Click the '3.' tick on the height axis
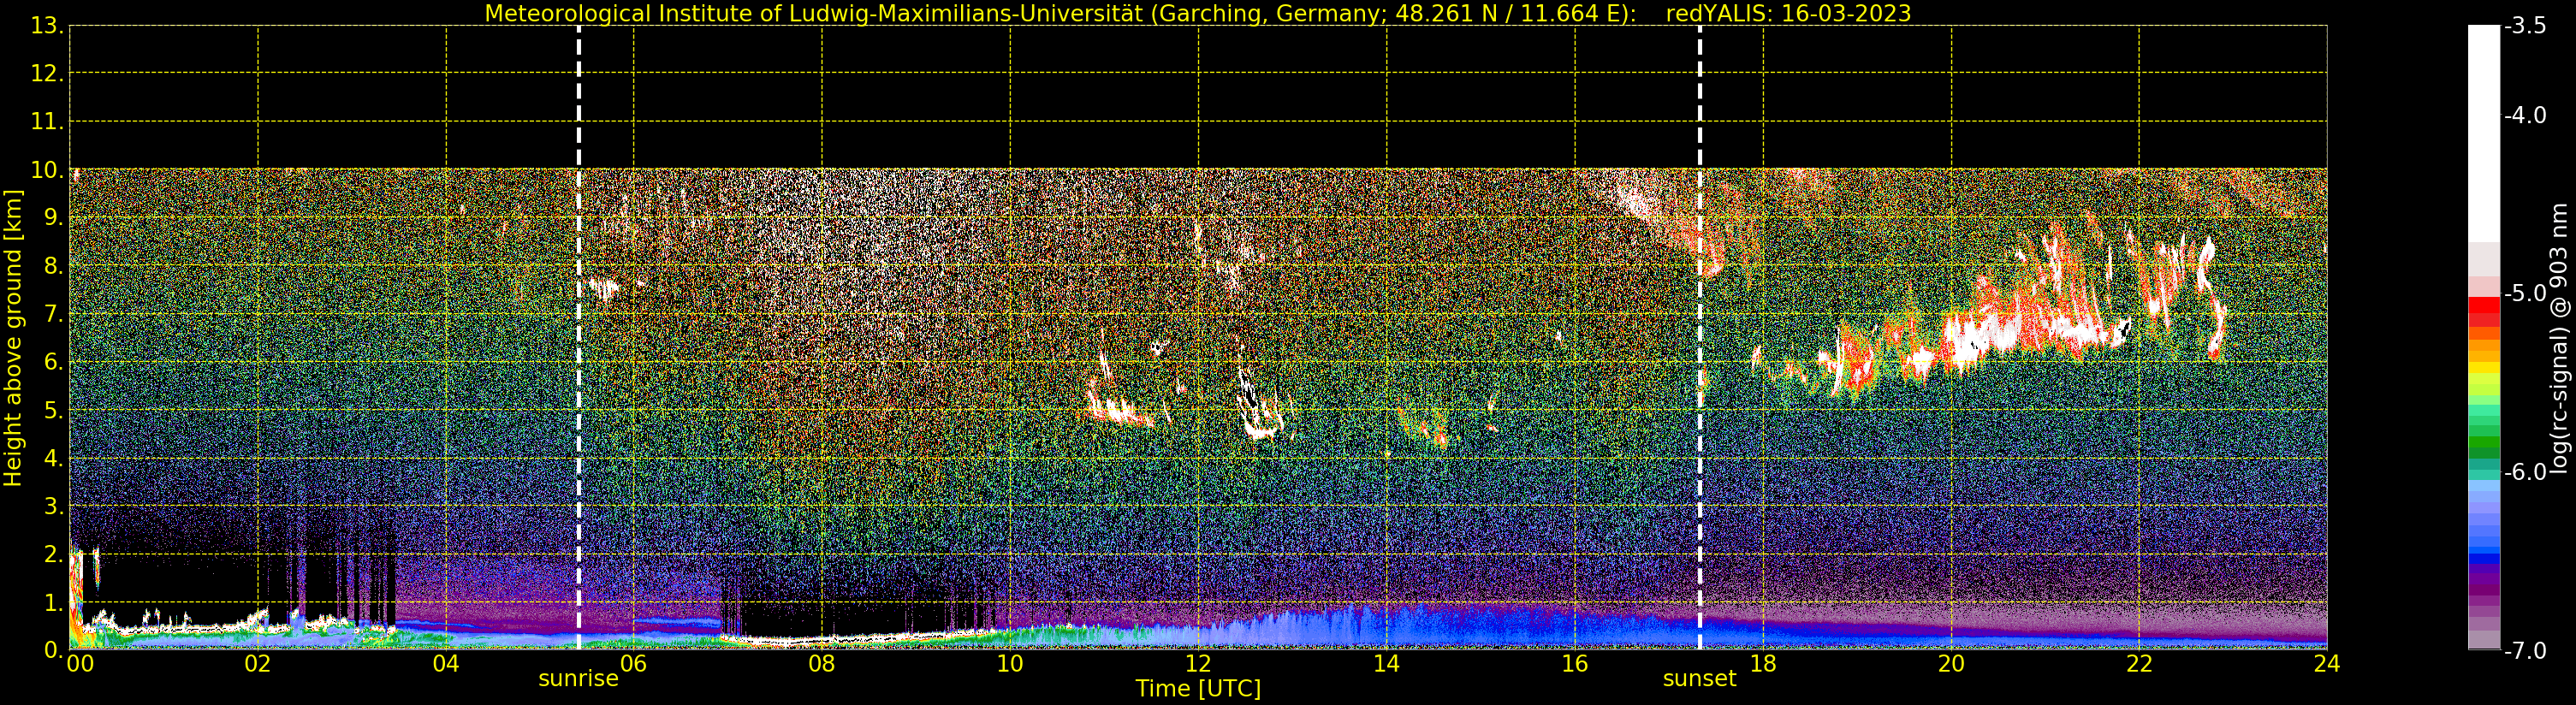Screen dimensions: 2576x705 point(54,506)
